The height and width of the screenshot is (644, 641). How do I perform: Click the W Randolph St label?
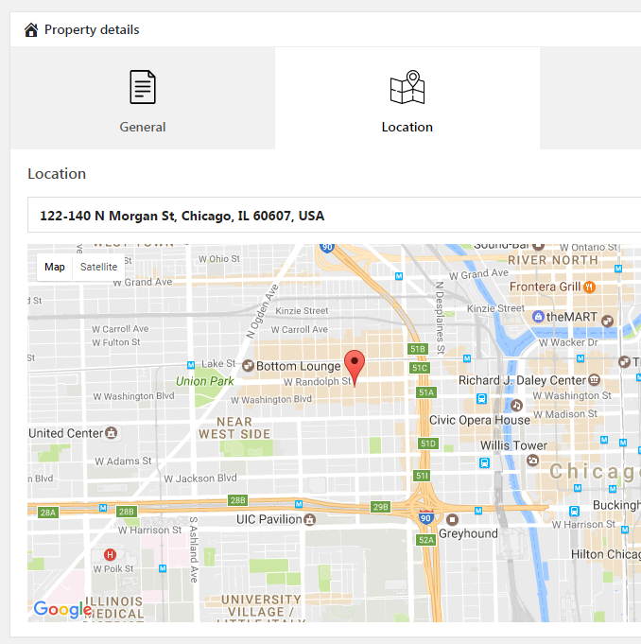tap(317, 382)
